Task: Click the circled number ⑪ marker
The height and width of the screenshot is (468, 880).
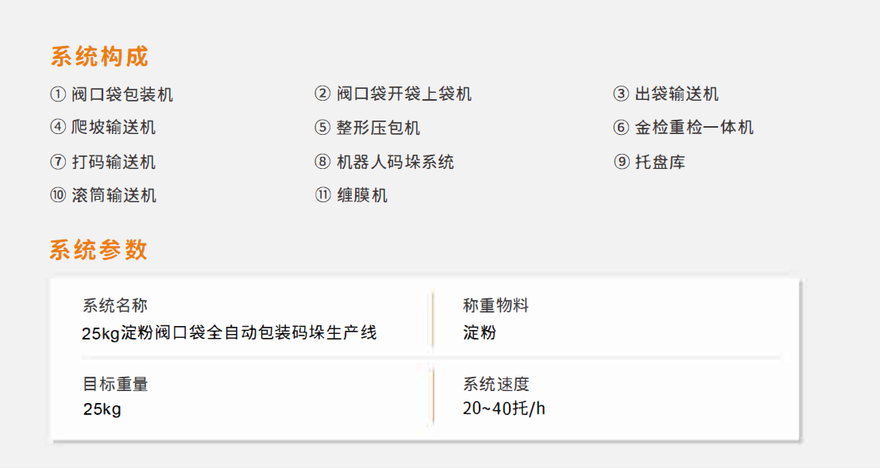Action: 322,195
